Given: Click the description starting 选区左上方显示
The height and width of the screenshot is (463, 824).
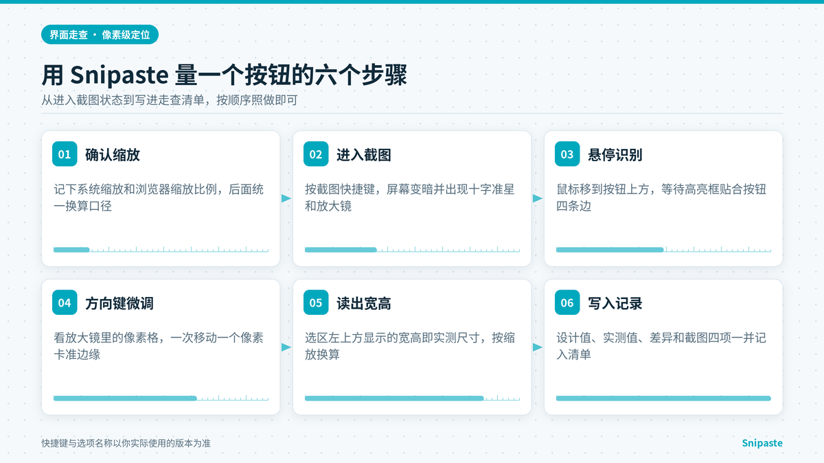Looking at the screenshot, I should coord(410,346).
